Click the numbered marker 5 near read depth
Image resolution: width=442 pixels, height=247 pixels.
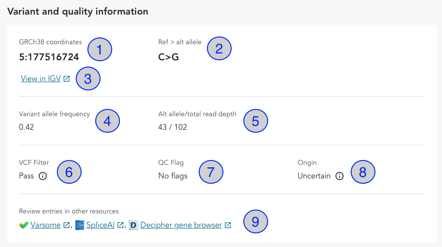pyautogui.click(x=255, y=122)
